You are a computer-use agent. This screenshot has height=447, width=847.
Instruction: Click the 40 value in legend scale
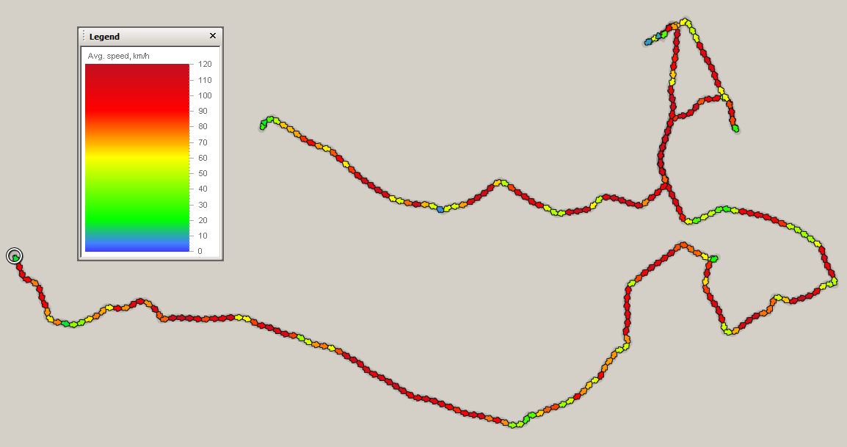(203, 189)
